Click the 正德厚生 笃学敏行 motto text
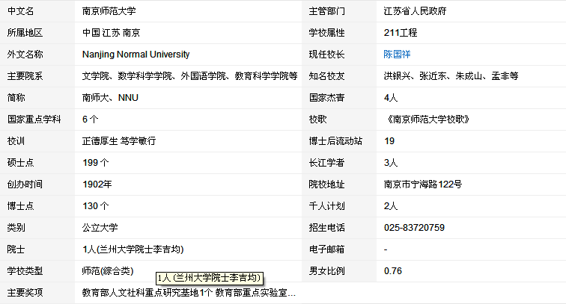This screenshot has height=304, width=566. 119,141
